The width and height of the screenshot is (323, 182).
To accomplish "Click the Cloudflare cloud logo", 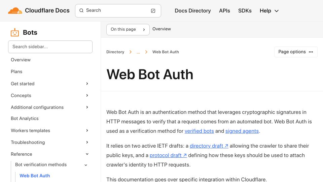I will 15,11.
